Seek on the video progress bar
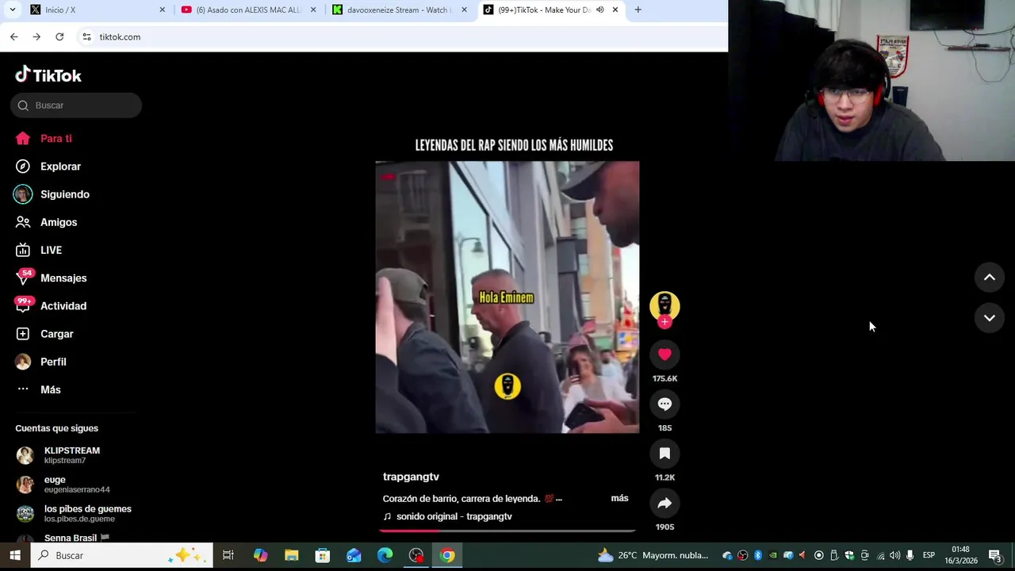Image resolution: width=1015 pixels, height=571 pixels. pyautogui.click(x=507, y=531)
